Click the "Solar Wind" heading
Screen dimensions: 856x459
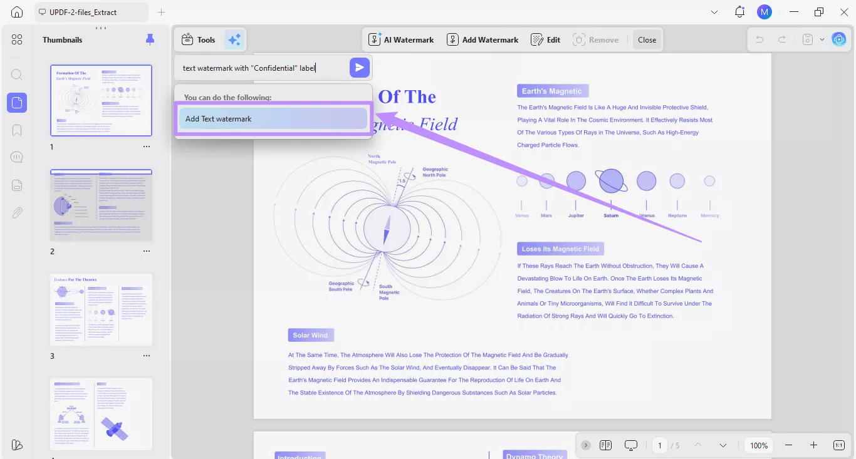(310, 335)
